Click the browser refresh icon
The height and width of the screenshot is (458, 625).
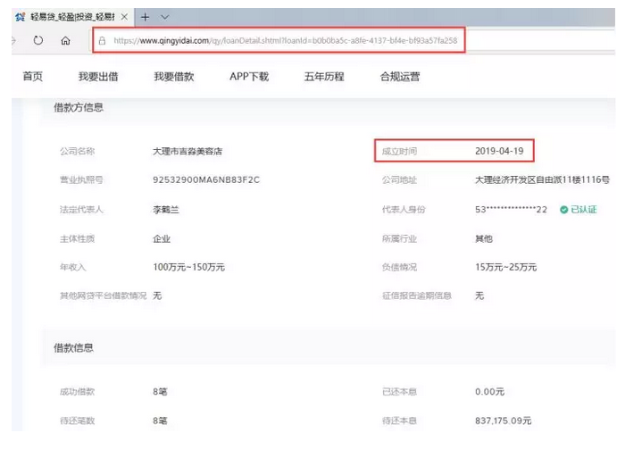point(37,40)
